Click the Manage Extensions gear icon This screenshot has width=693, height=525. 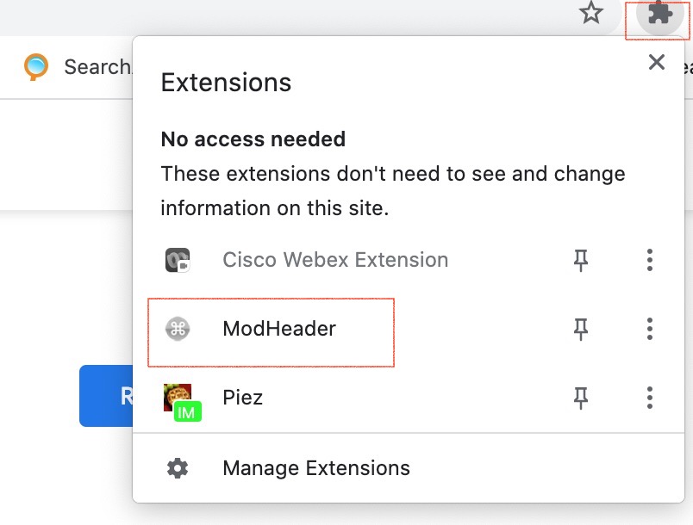tap(178, 468)
